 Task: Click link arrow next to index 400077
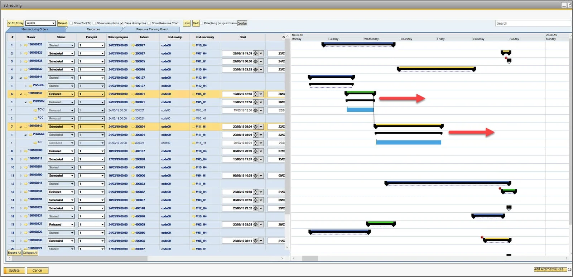[x=133, y=45]
